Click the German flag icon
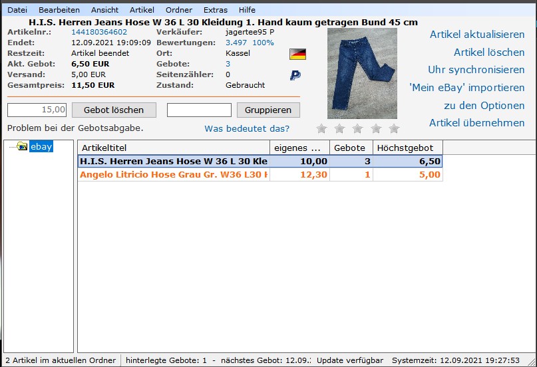537x367 pixels. pos(297,54)
